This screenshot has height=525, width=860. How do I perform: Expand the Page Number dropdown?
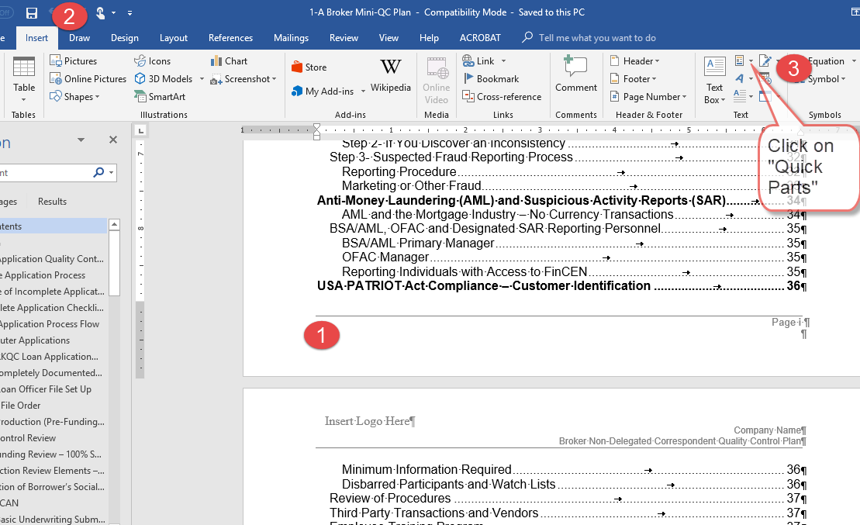point(648,97)
